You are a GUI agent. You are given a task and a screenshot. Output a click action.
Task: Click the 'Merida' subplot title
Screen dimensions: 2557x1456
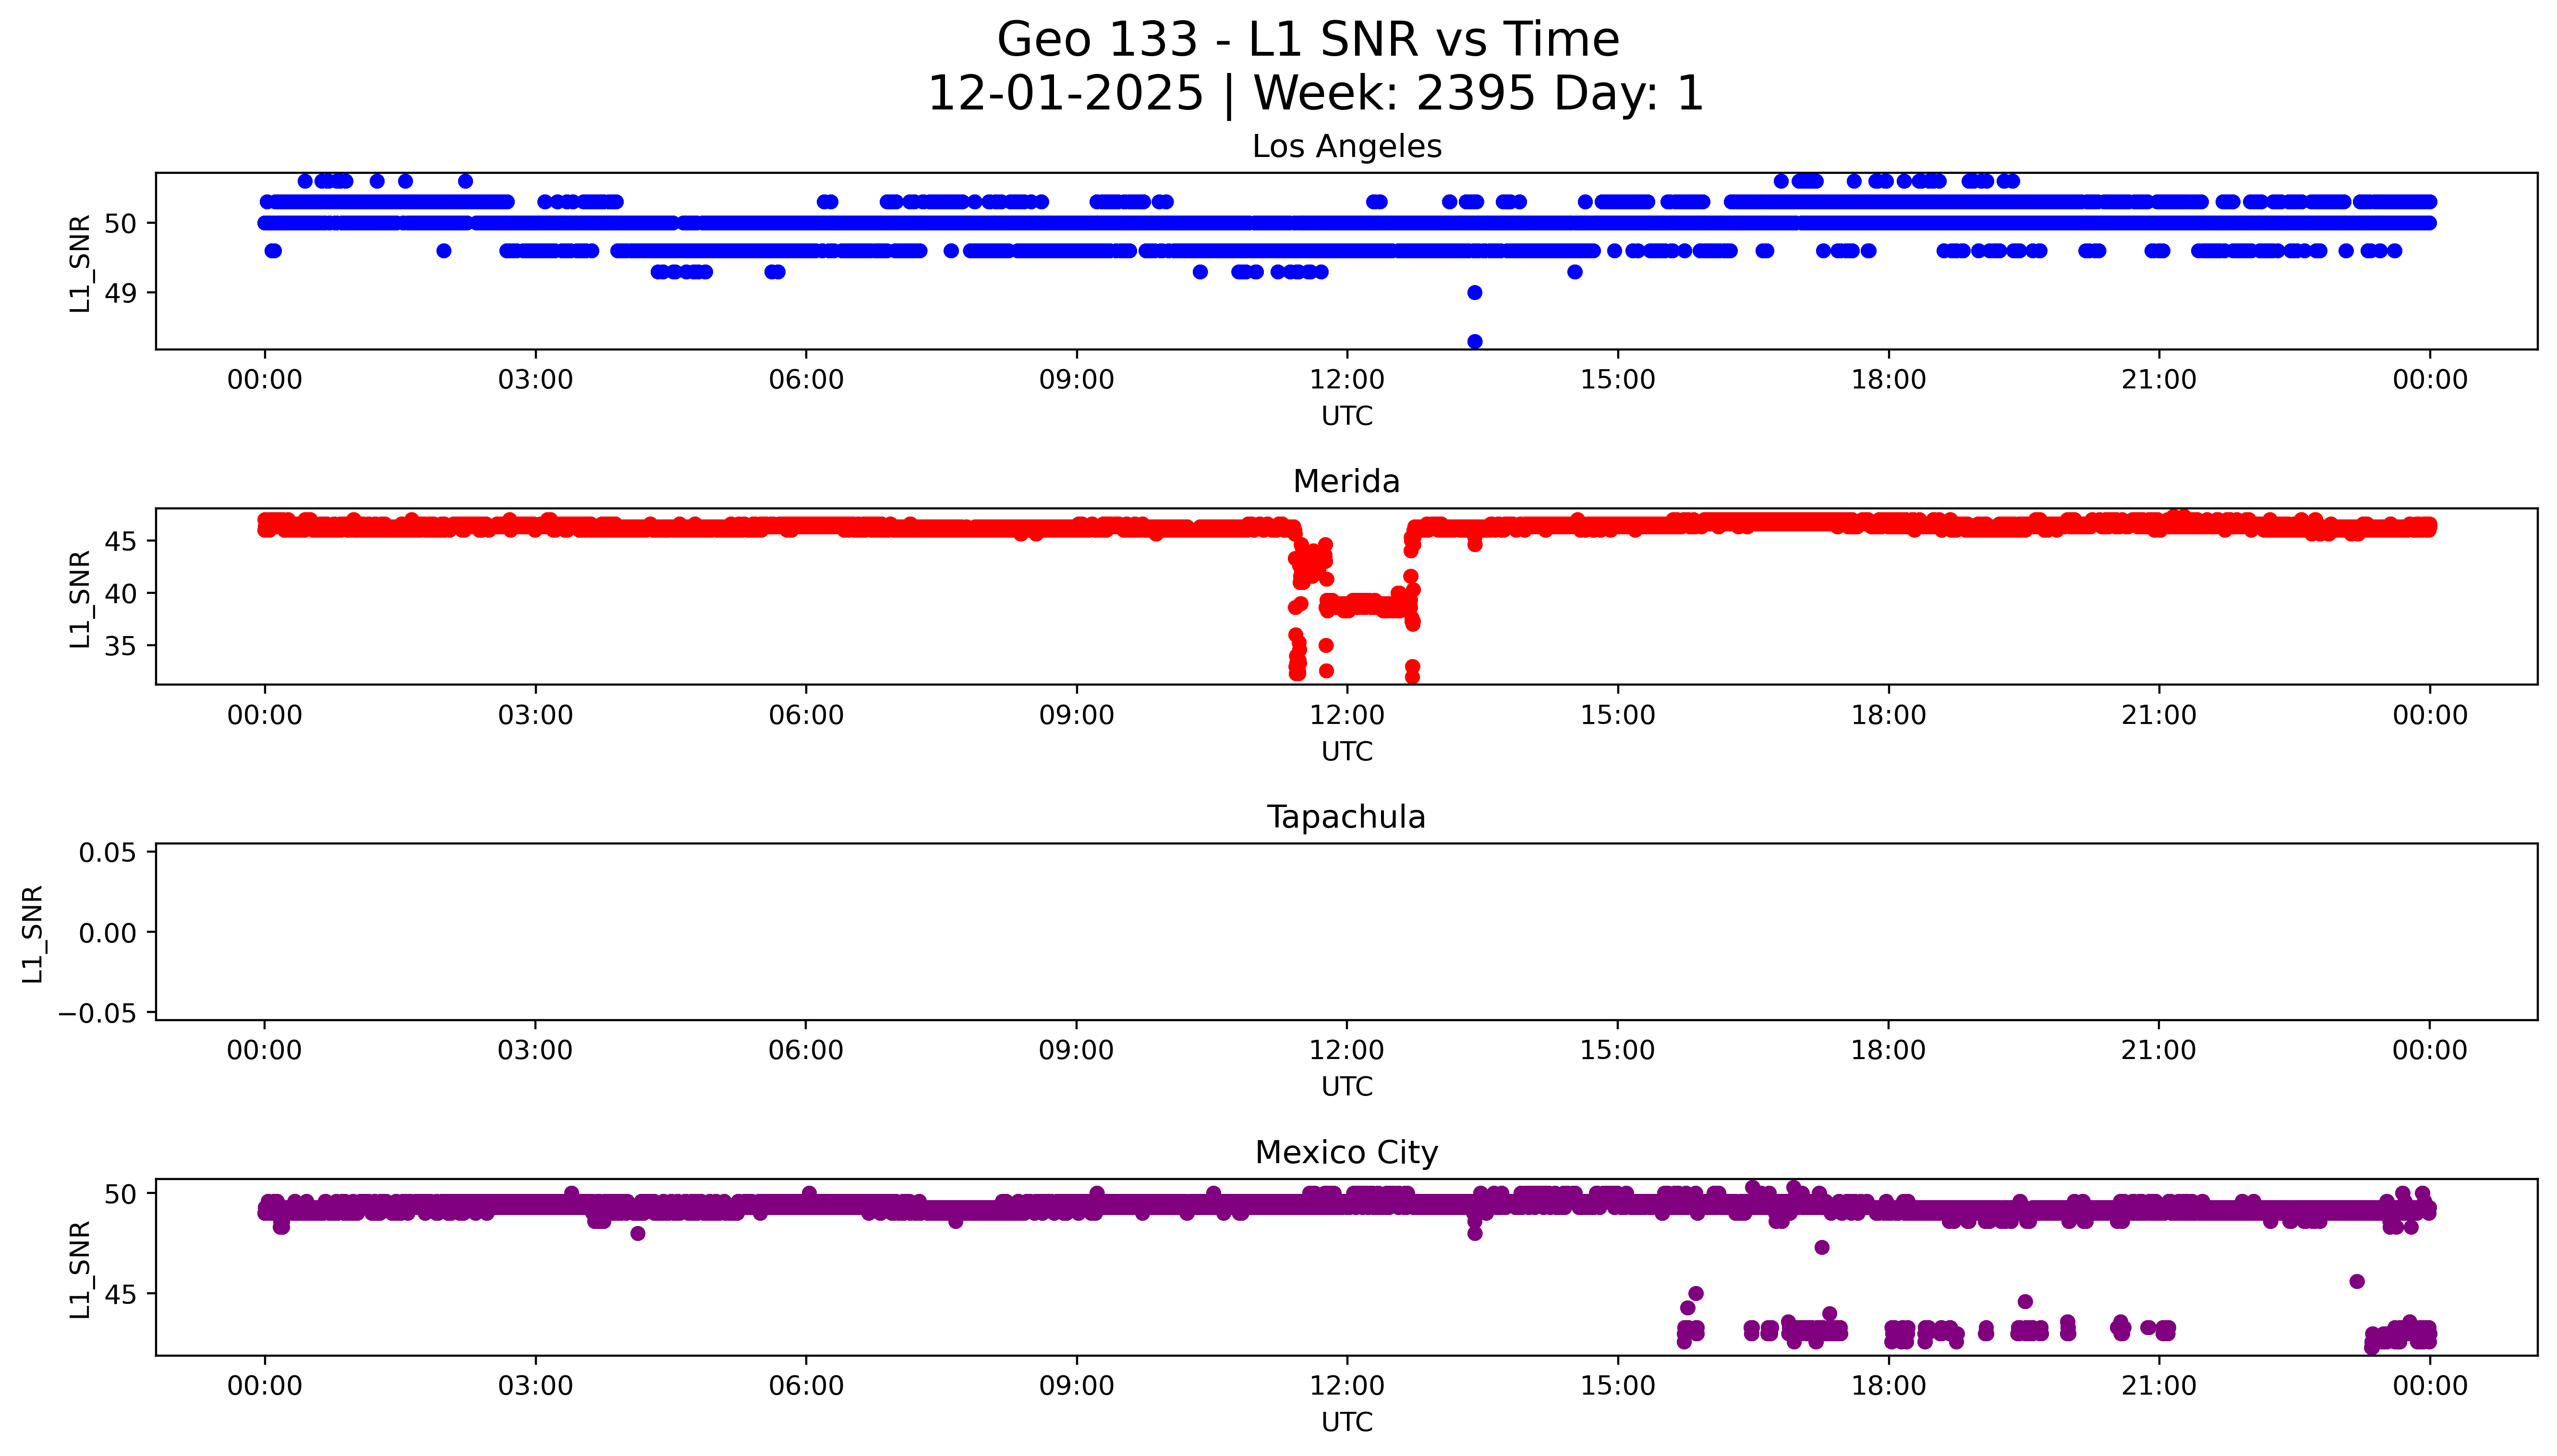[x=1346, y=482]
